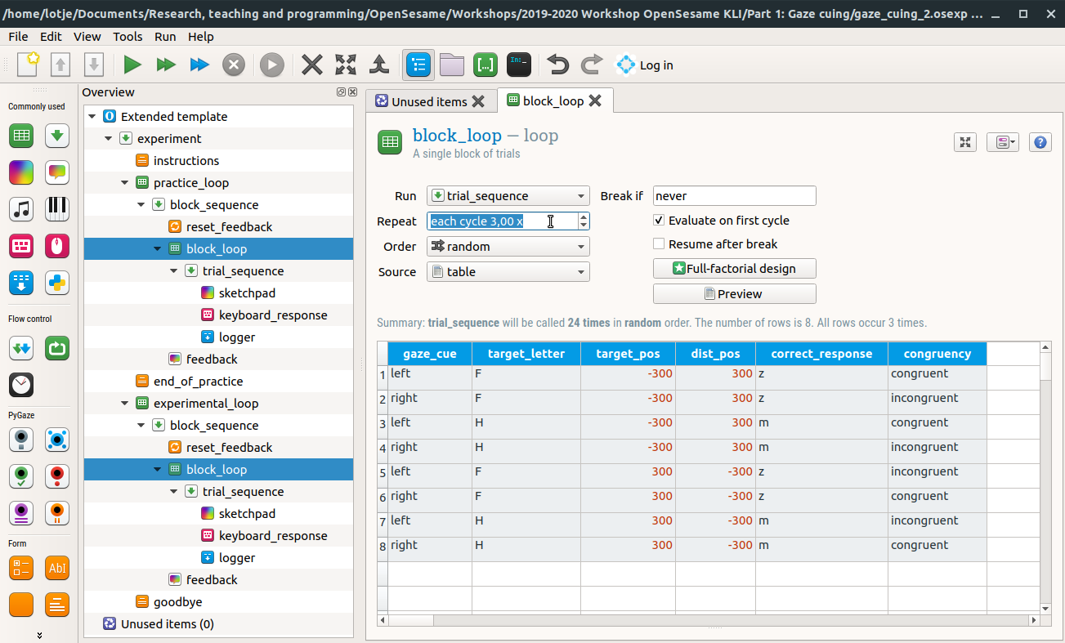1065x643 pixels.
Task: Pick the sampler music note item
Action: click(x=21, y=209)
